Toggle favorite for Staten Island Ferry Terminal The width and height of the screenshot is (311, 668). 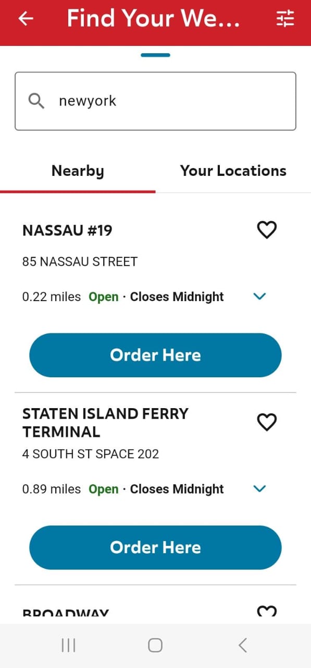pyautogui.click(x=267, y=422)
